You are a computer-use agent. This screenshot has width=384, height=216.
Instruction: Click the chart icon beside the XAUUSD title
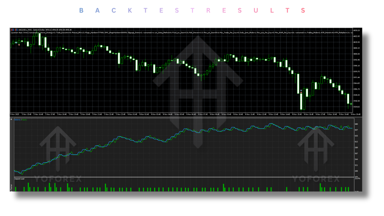coord(12,30)
